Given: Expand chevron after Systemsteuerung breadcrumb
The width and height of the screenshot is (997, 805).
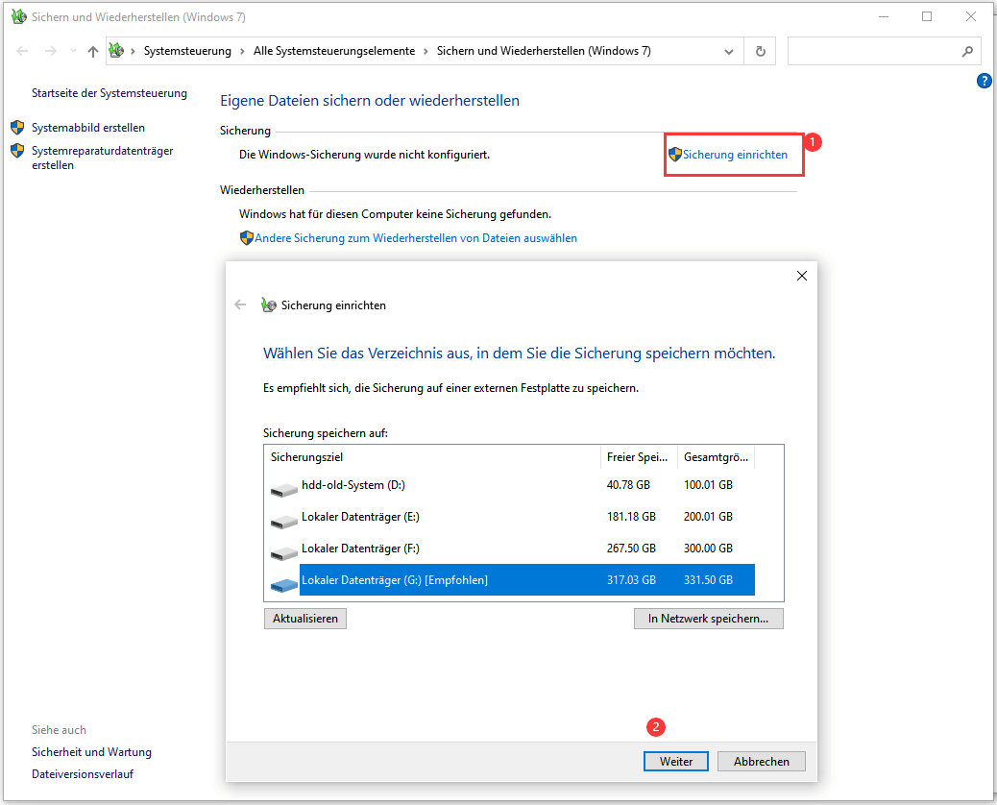Looking at the screenshot, I should pyautogui.click(x=242, y=52).
